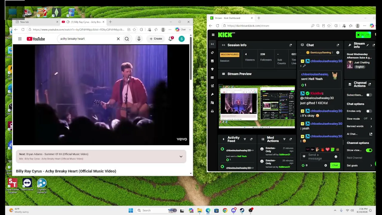Open the YouTube account avatar menu
This screenshot has height=215, width=382.
(x=181, y=39)
